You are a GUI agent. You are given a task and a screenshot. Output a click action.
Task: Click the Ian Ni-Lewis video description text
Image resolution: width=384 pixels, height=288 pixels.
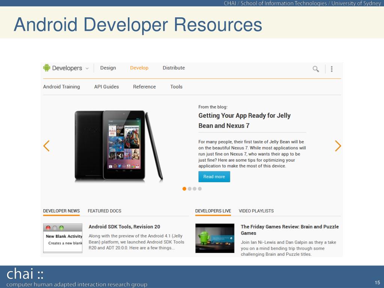[x=288, y=248]
